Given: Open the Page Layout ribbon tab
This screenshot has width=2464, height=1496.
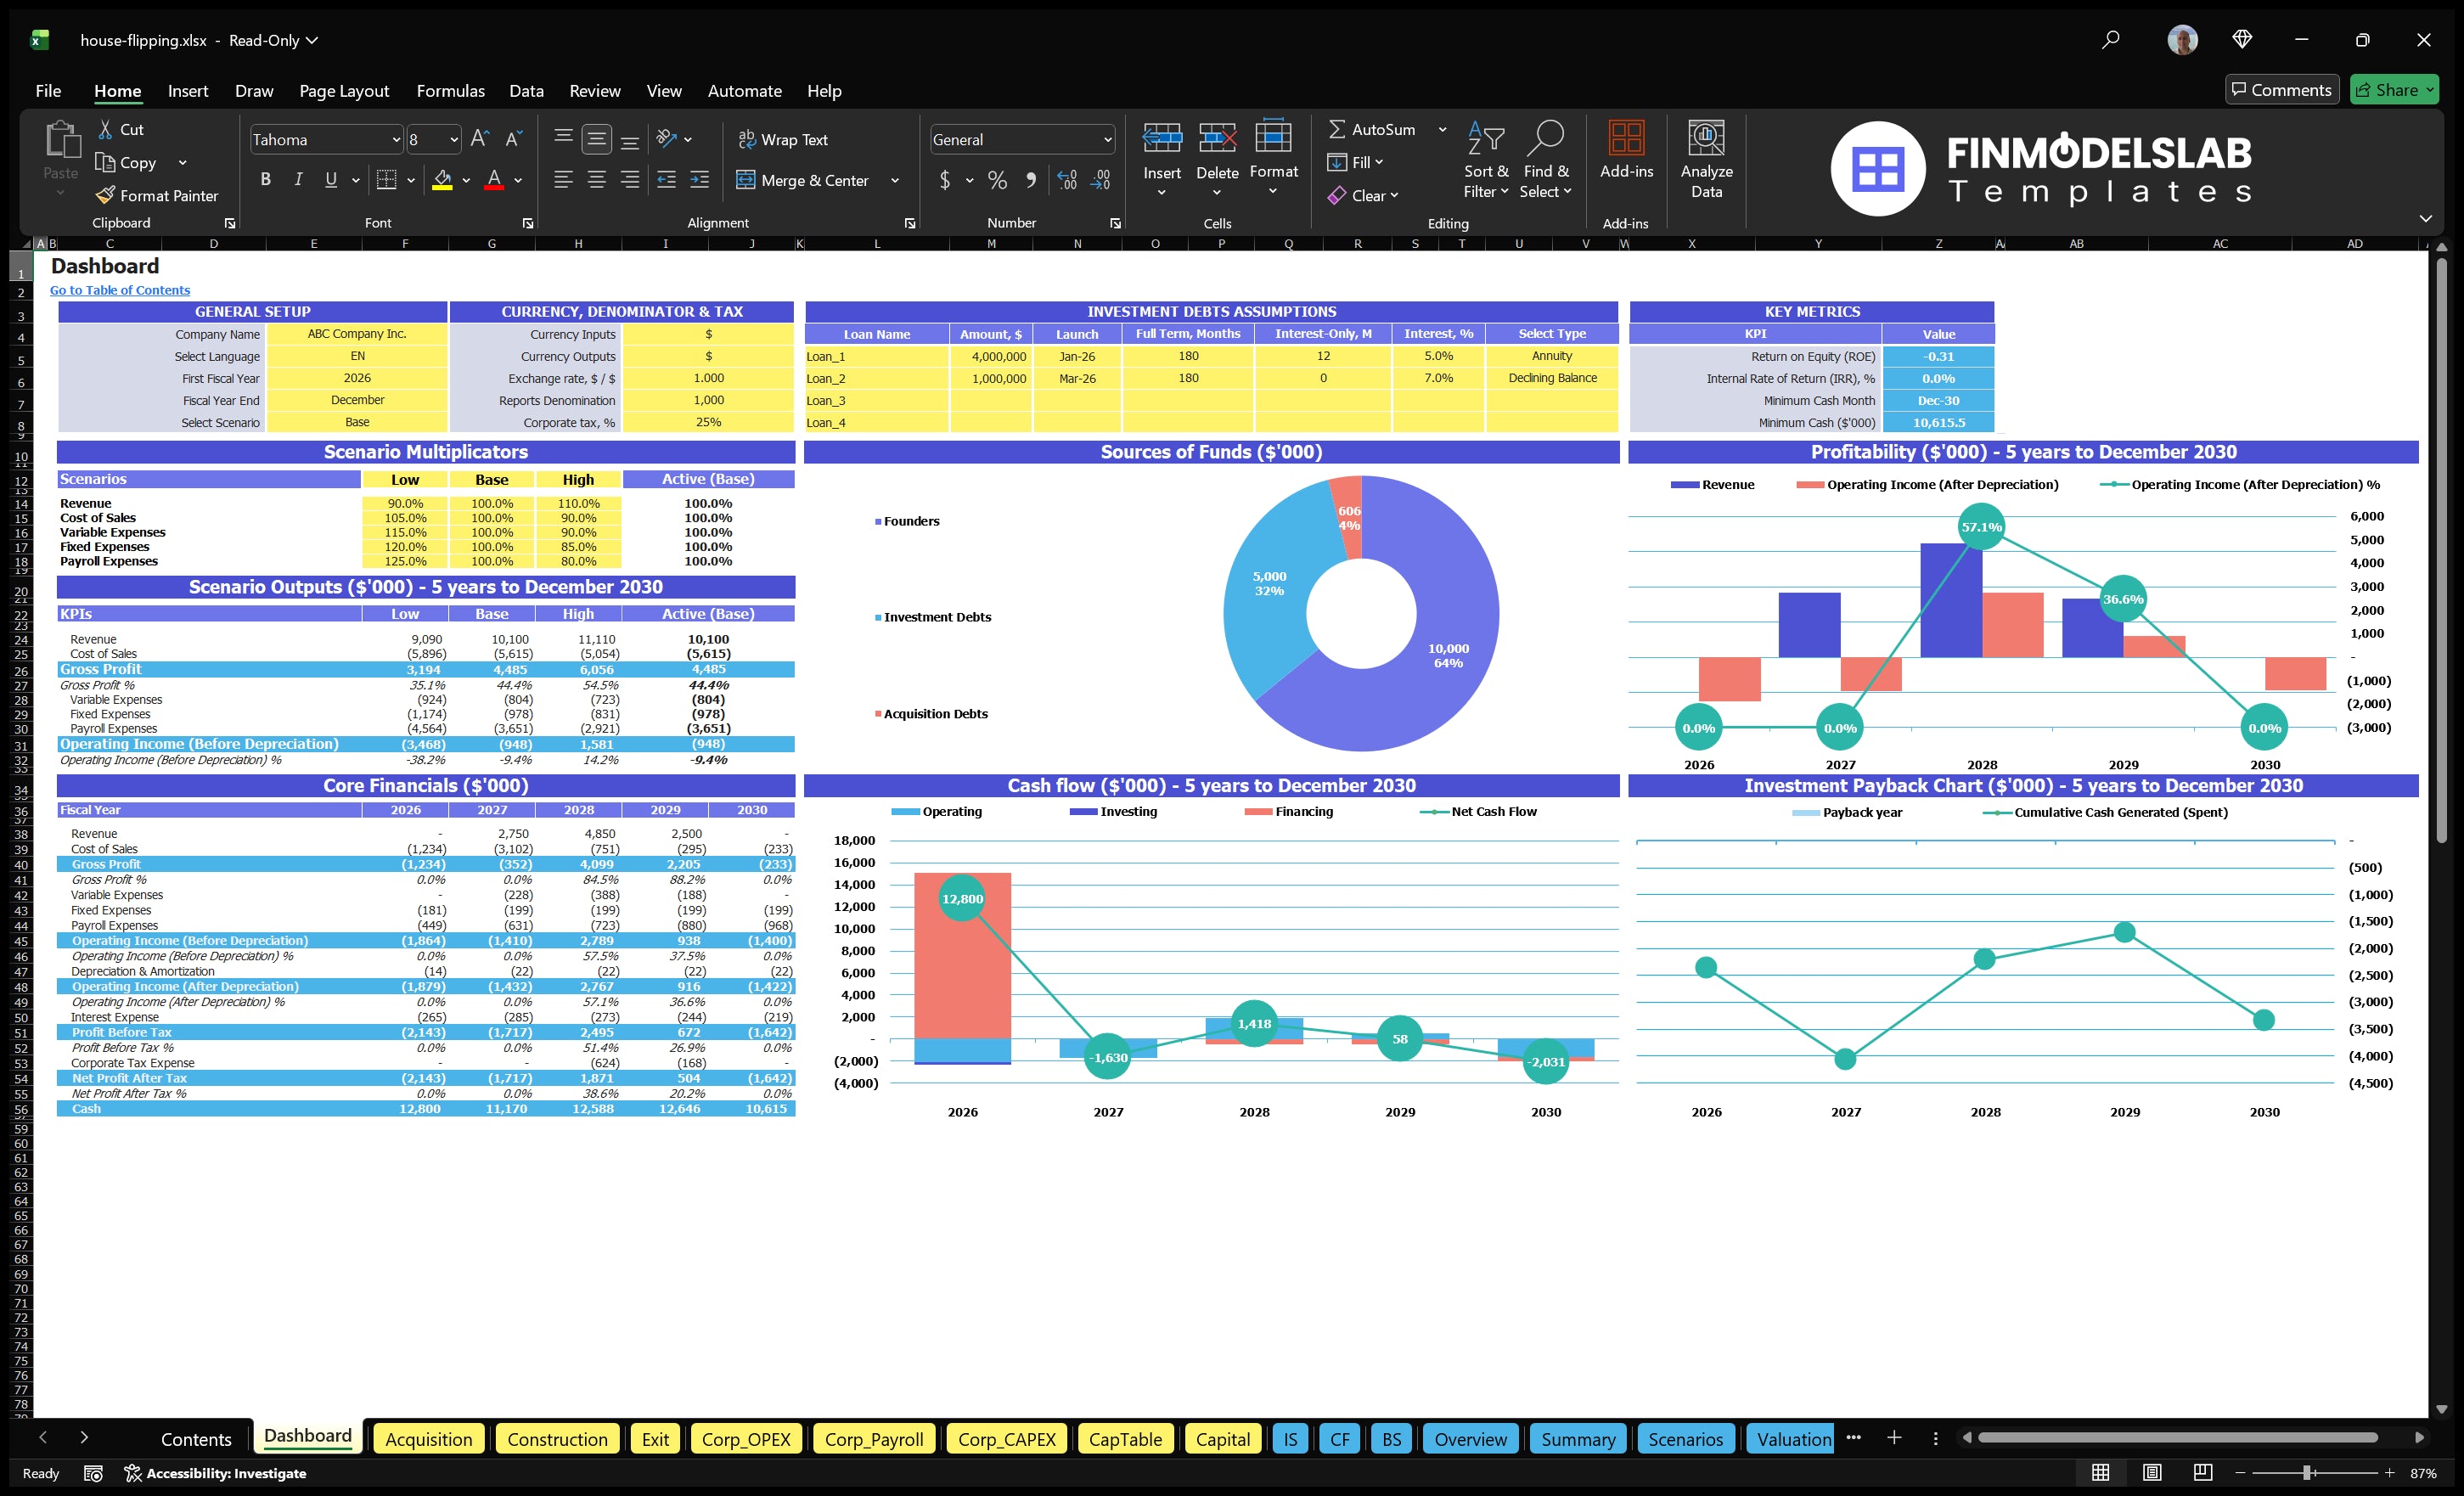Looking at the screenshot, I should [344, 91].
